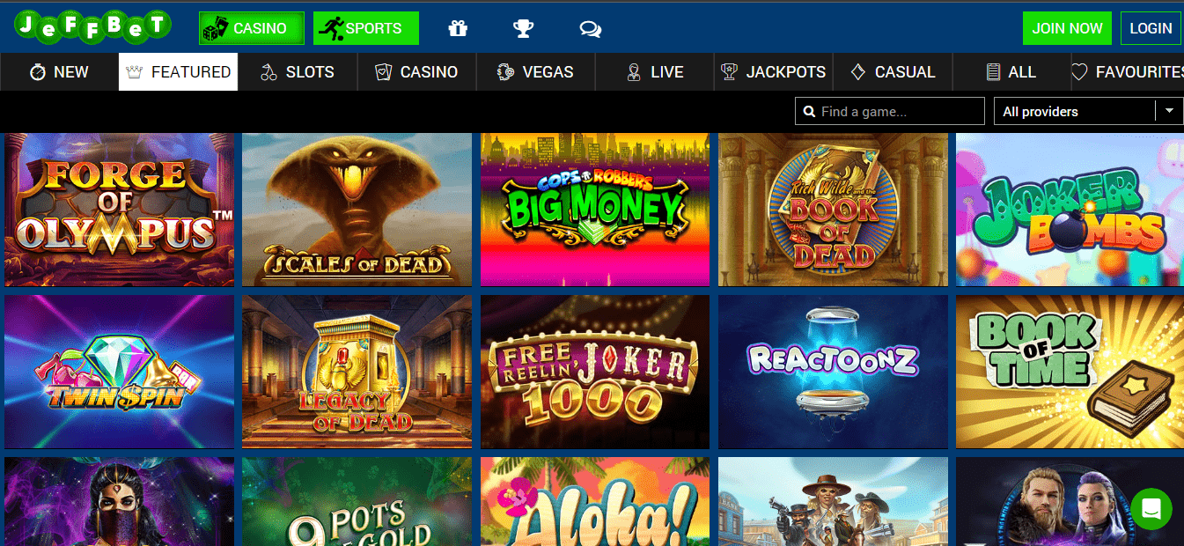Go to the Sports section
Viewport: 1184px width, 546px height.
365,28
